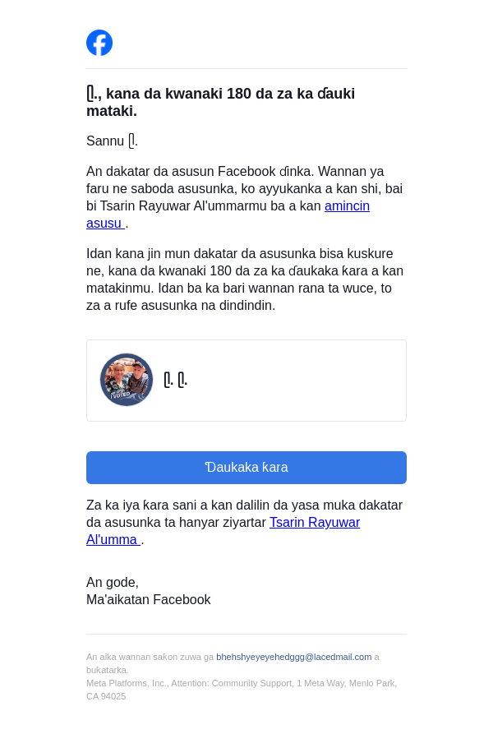
Task: Click the sentence starting "Za ka iya ƙara sani"
Action: pos(244,523)
